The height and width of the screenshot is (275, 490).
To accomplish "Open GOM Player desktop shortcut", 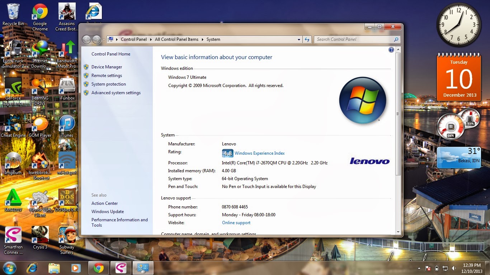I will (40, 126).
